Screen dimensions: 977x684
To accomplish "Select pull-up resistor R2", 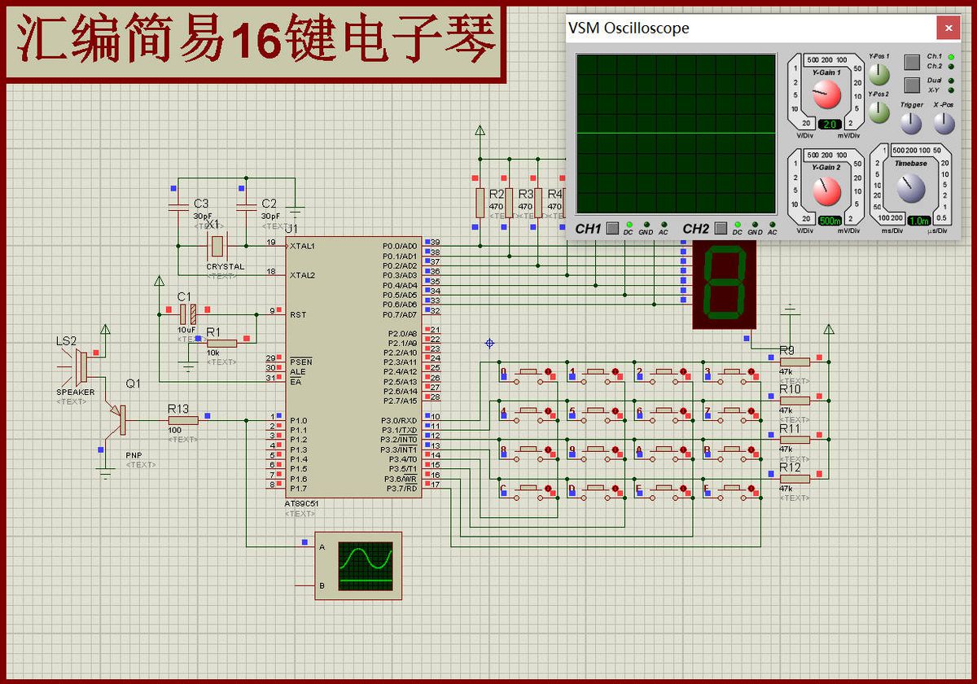I will coord(480,202).
